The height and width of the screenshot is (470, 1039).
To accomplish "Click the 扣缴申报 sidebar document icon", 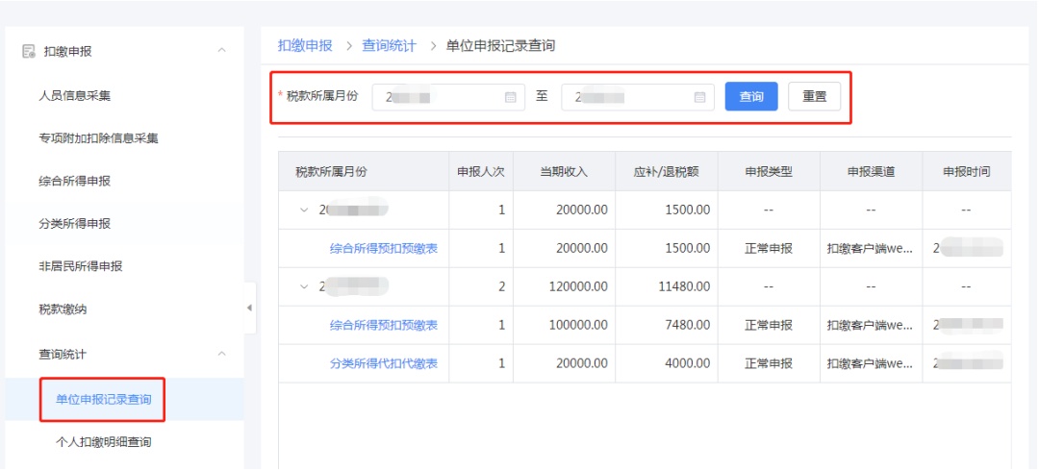I will (28, 52).
